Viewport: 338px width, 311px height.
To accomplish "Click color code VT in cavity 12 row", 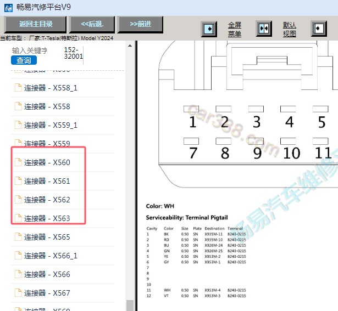I will click(166, 296).
